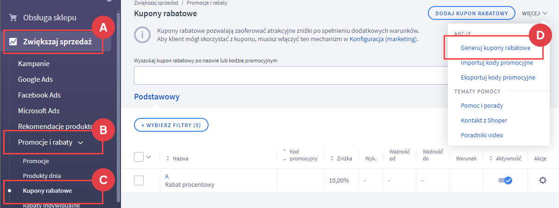Choose Importuj kody promocyjne from menu
Screen dimensions: 559x208
[497, 62]
